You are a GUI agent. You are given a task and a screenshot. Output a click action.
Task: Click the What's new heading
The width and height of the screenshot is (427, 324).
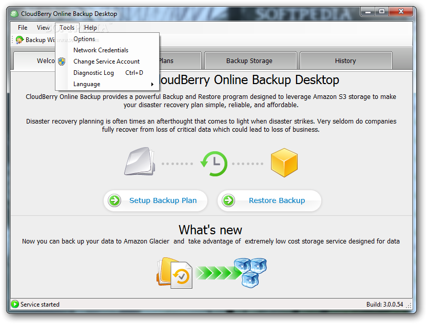pos(210,230)
